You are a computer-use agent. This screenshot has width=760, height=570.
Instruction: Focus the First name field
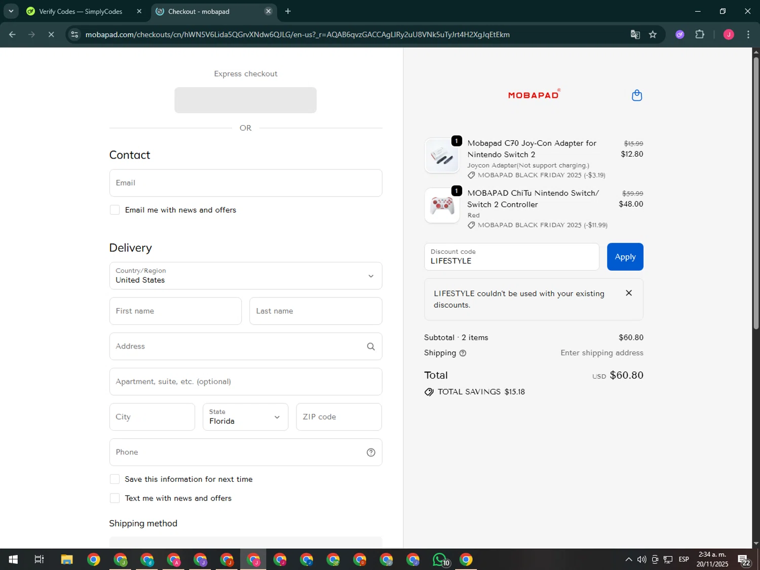175,311
